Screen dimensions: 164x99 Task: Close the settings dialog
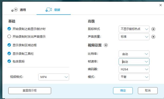click(161, 5)
